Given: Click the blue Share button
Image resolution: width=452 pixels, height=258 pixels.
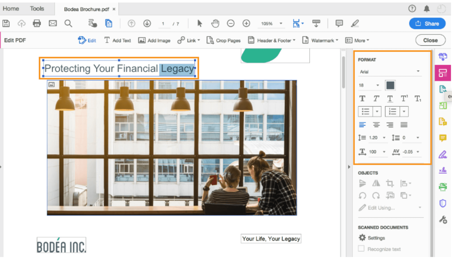Looking at the screenshot, I should point(427,24).
